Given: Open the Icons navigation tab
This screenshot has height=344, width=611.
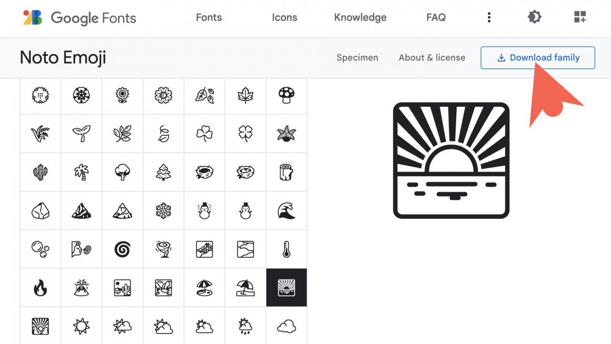Looking at the screenshot, I should click(284, 18).
